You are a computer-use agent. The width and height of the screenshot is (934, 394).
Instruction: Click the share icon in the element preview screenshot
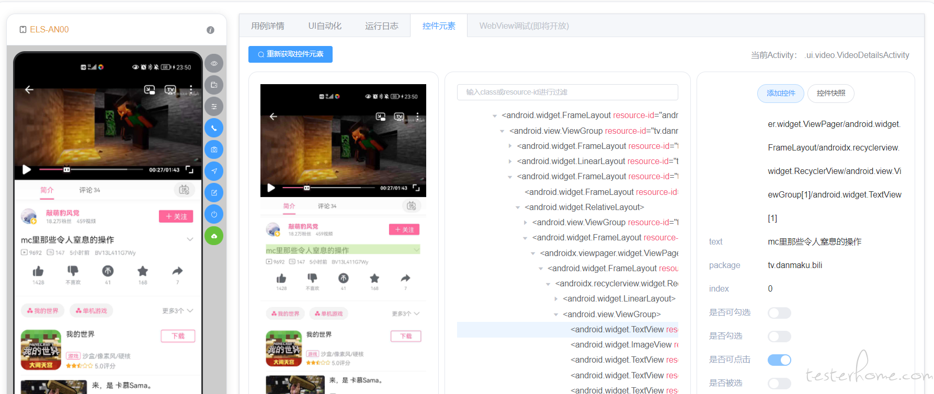point(405,279)
